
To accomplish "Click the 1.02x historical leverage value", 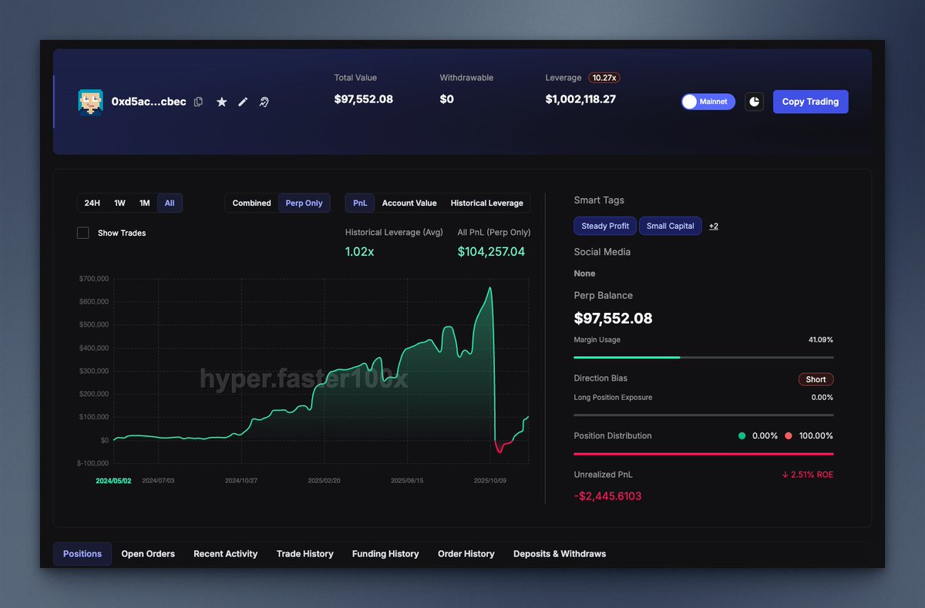I will tap(360, 252).
